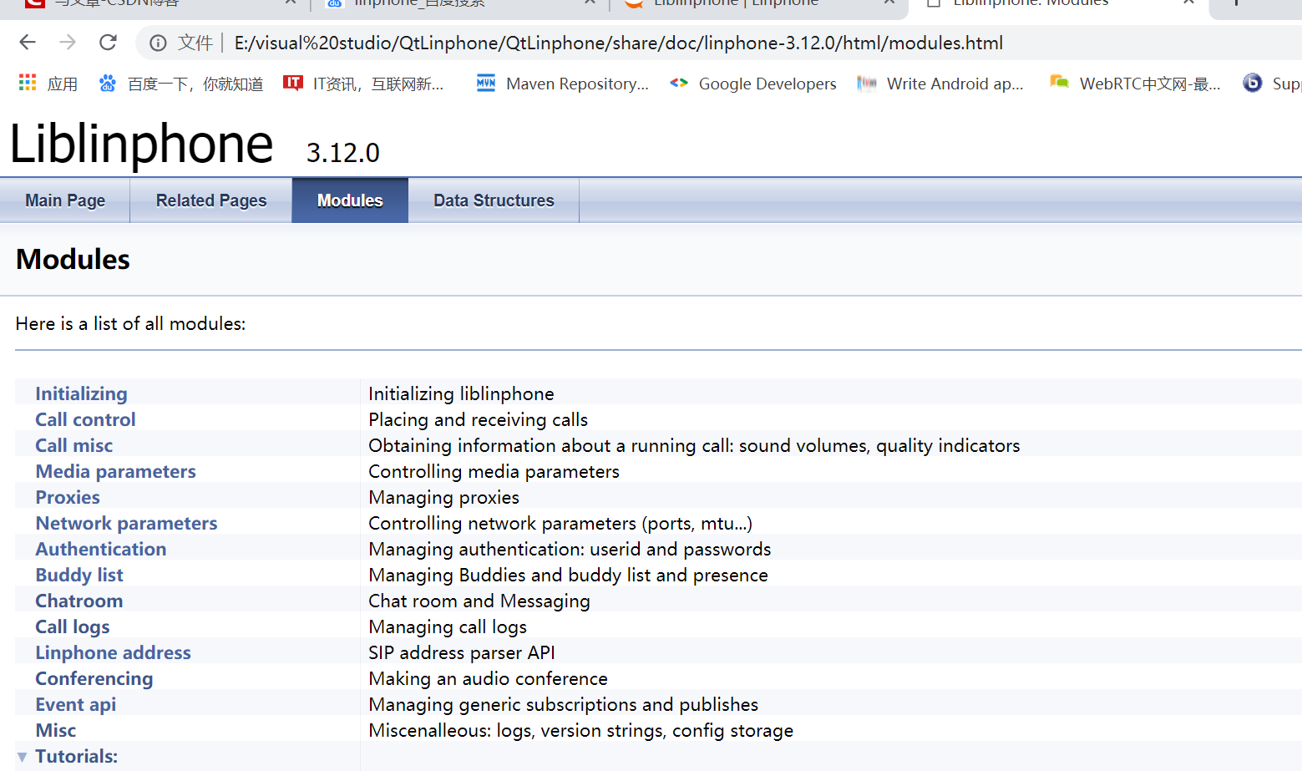
Task: Open the Chatroom module link
Action: coord(79,600)
